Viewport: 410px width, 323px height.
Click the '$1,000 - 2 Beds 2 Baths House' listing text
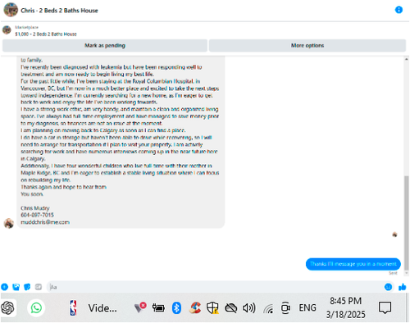coord(46,34)
